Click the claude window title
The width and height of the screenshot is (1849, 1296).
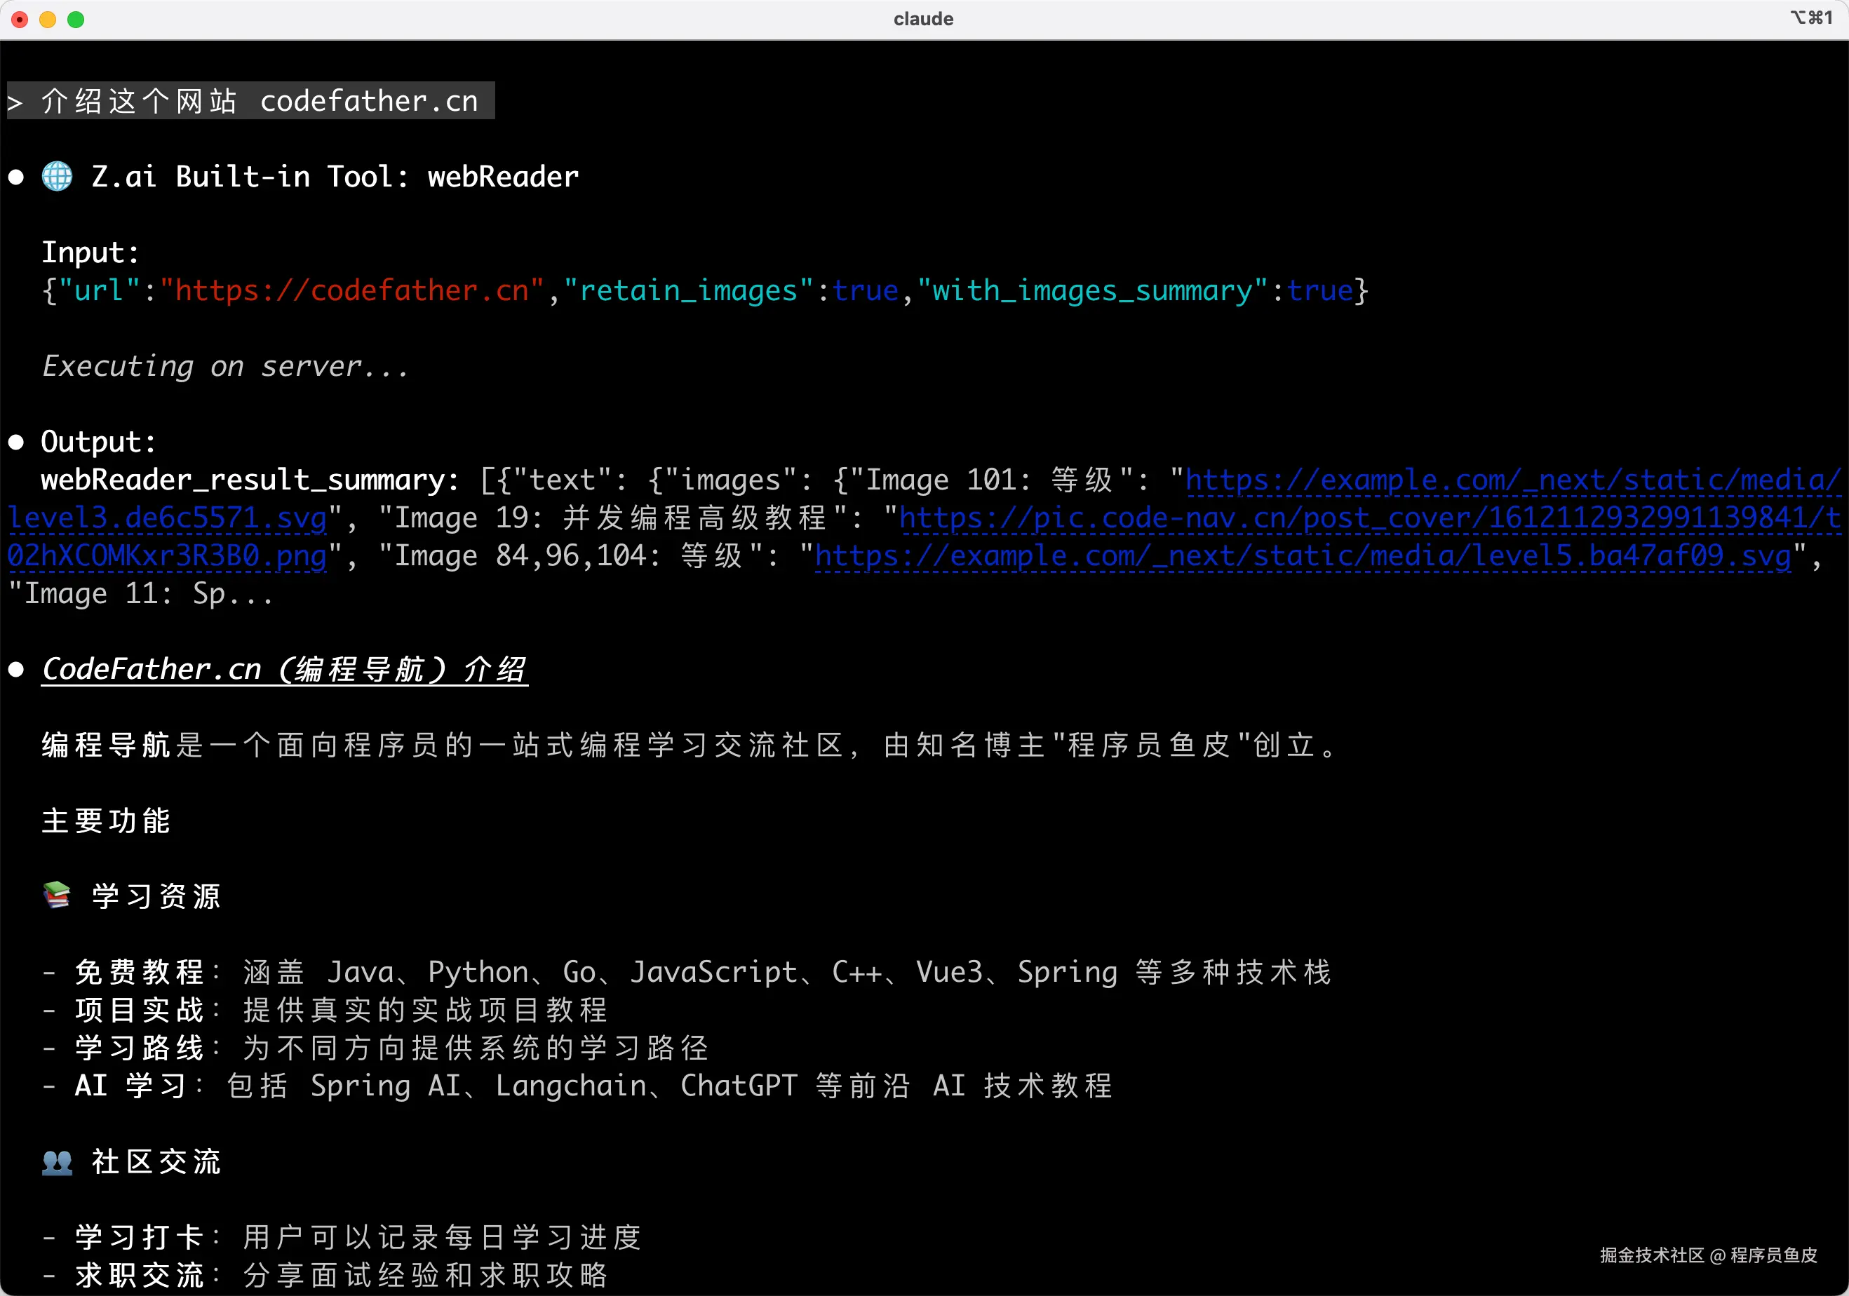click(x=923, y=18)
